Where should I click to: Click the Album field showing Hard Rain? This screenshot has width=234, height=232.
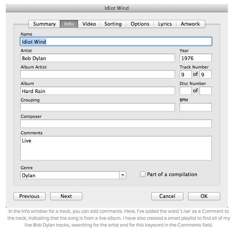coord(98,91)
